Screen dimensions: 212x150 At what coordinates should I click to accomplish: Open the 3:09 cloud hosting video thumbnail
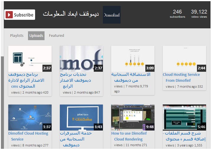pyautogui.click(x=133, y=59)
